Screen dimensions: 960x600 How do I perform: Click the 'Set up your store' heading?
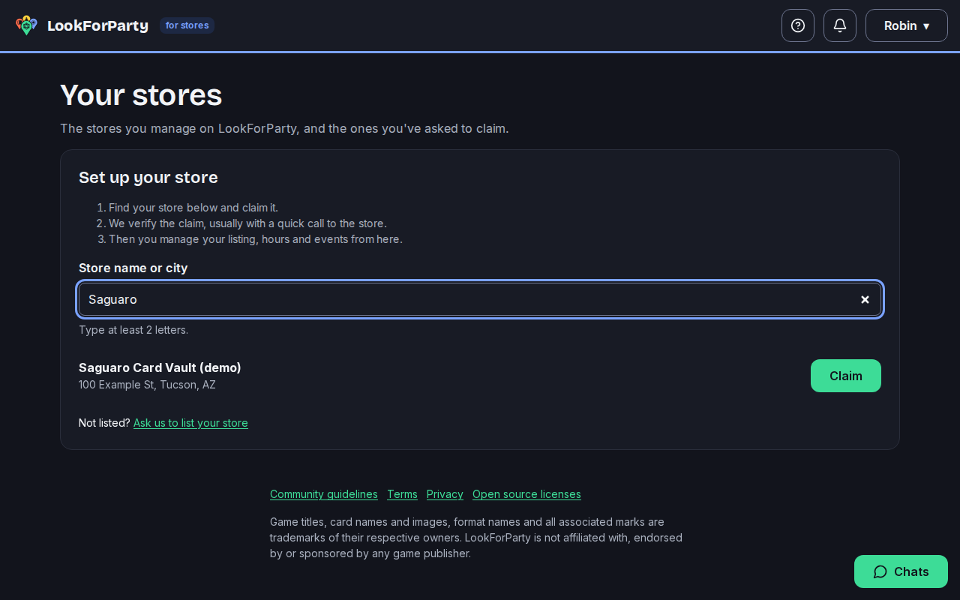[148, 178]
